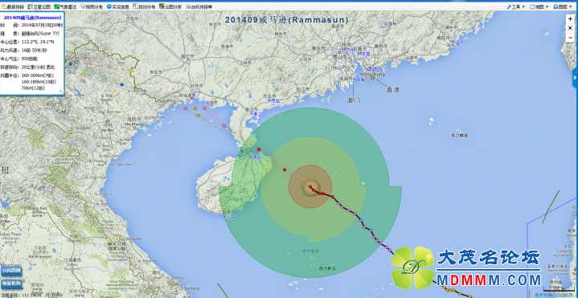Zoom out with the minus button

[x=570, y=38]
